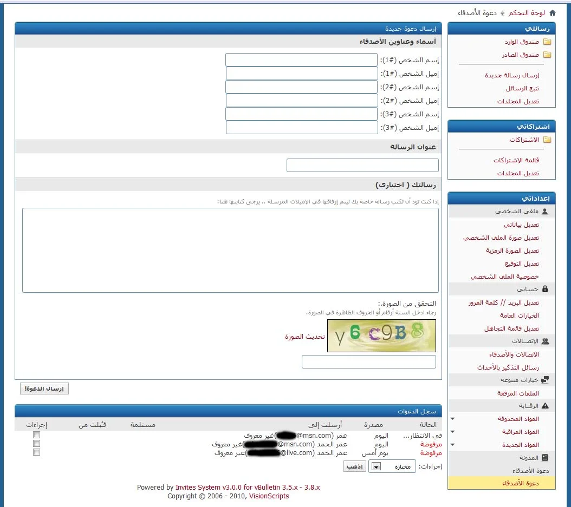Click the تحديث الصورة captcha refresh link

304,336
